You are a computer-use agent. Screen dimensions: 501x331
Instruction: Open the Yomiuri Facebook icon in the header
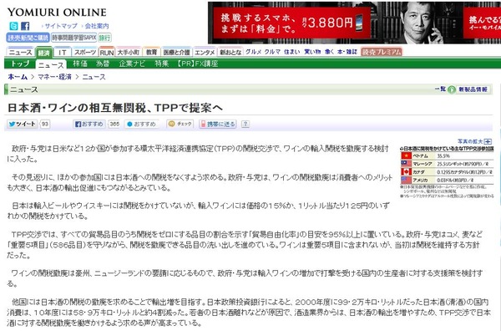25,26
